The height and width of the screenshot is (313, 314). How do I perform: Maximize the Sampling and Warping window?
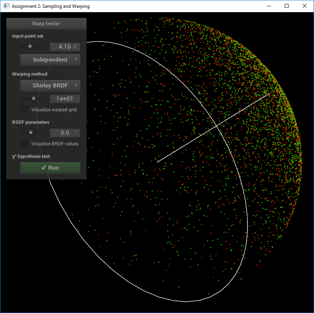tap(287, 6)
